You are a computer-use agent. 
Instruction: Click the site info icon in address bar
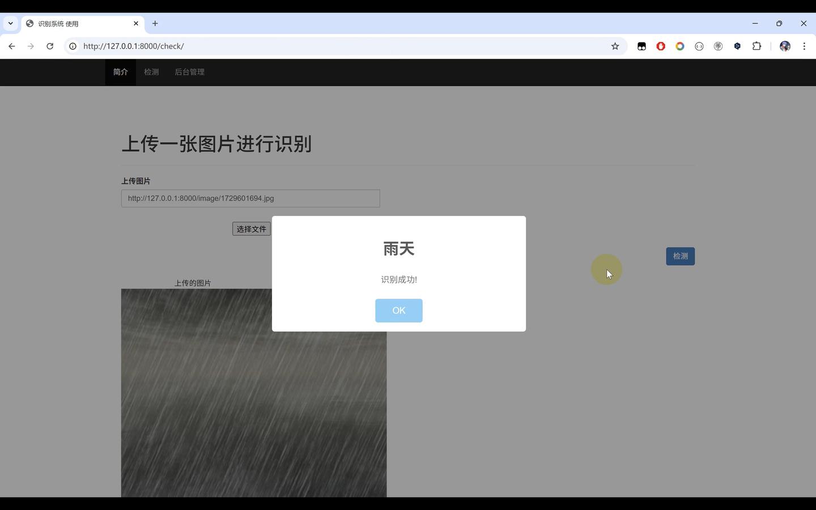(x=72, y=46)
